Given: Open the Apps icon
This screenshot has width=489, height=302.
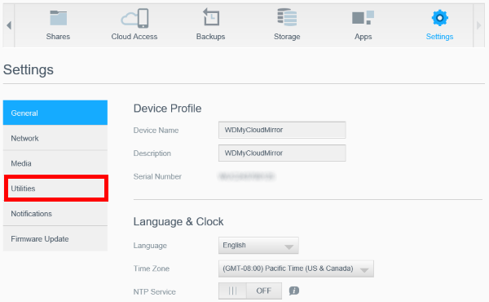Looking at the screenshot, I should [x=363, y=17].
